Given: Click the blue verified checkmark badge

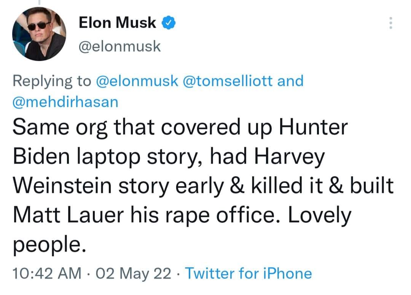Looking at the screenshot, I should coord(169,23).
